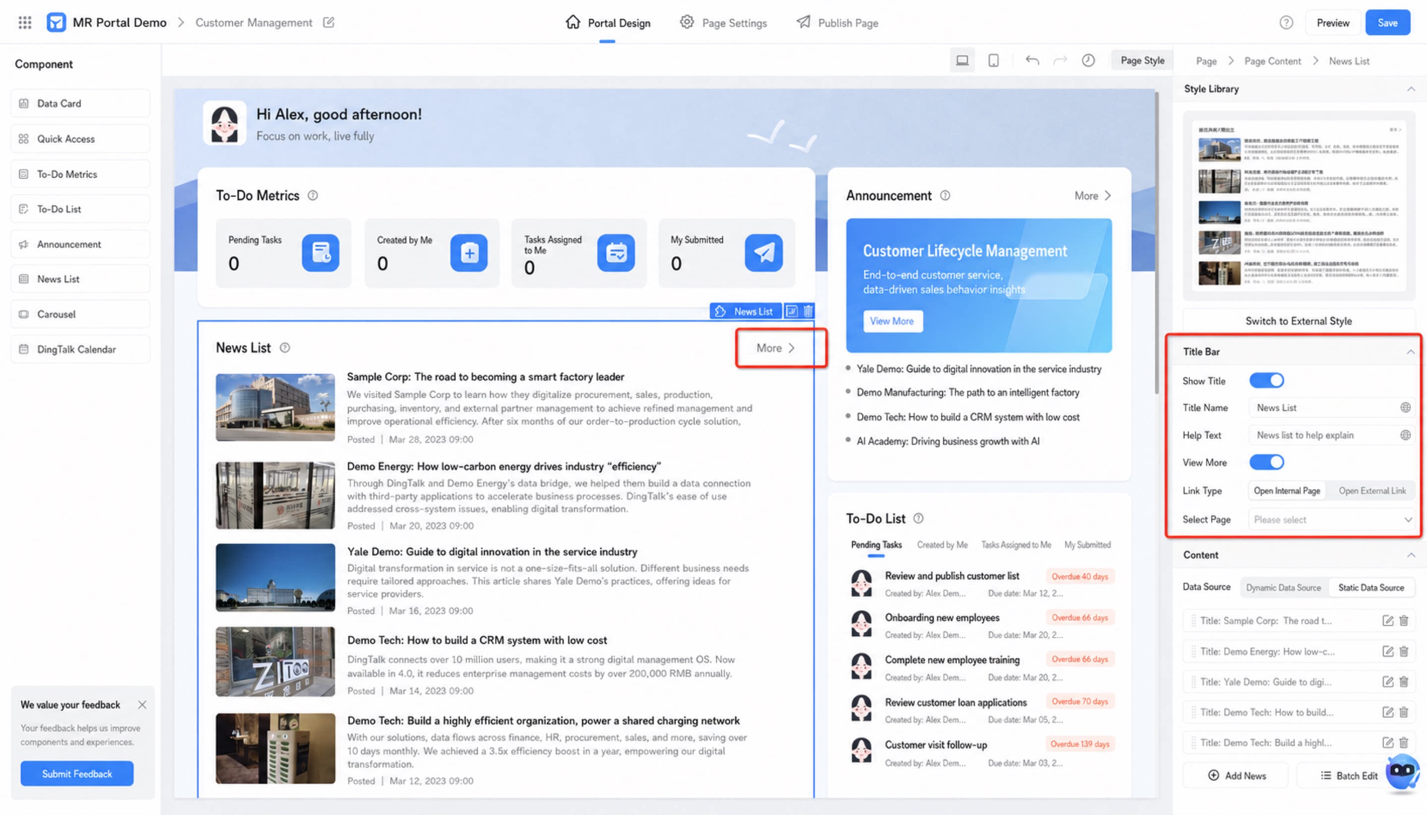
Task: Toggle the View More switch
Action: [x=1266, y=463]
